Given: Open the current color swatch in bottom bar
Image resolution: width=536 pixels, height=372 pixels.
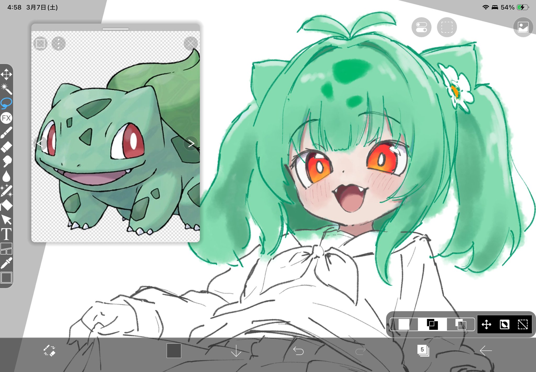Looking at the screenshot, I should [x=174, y=351].
